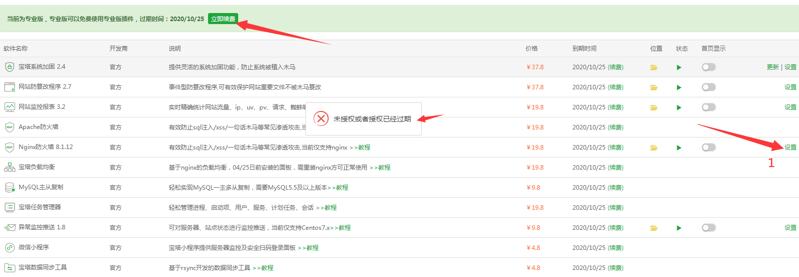Screen dimensions: 799x277
Task: Open 设置 for 宝塔系统加固
Action: (x=790, y=67)
